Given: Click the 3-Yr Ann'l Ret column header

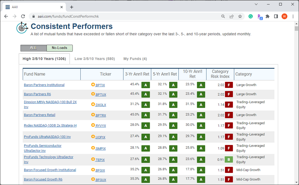Looking at the screenshot, I should [x=137, y=74].
